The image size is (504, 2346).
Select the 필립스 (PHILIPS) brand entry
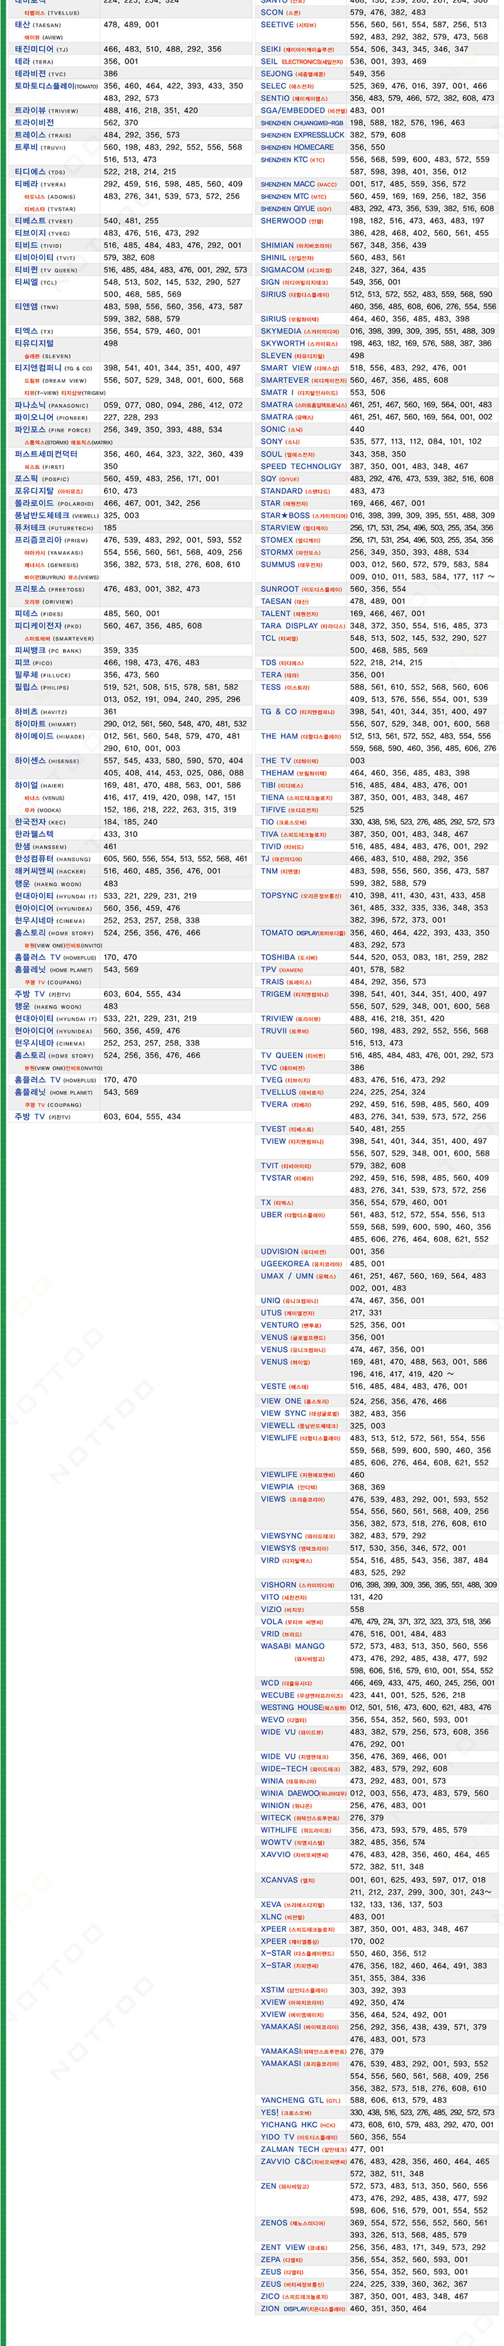pyautogui.click(x=42, y=687)
